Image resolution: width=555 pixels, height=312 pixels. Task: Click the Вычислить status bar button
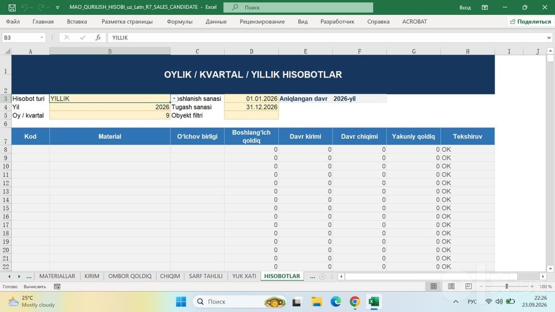point(34,287)
